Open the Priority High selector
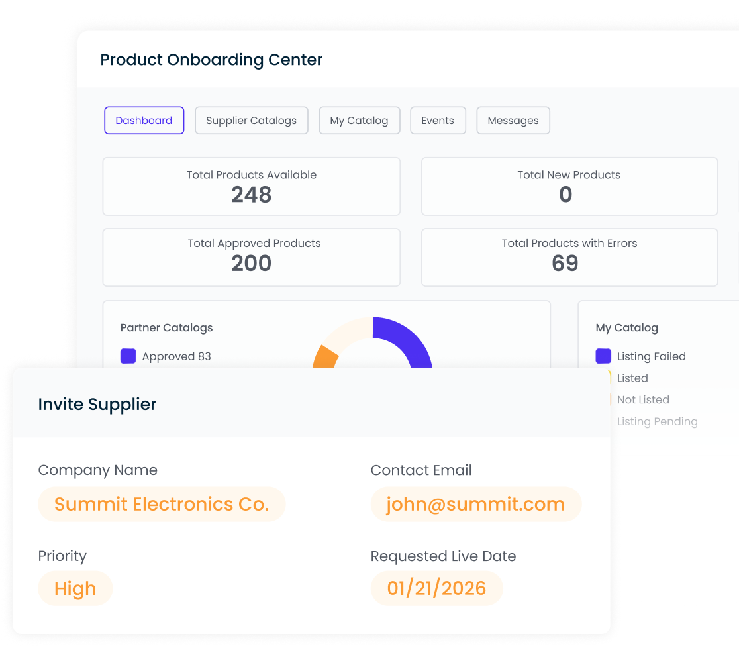The image size is (739, 671). [75, 588]
